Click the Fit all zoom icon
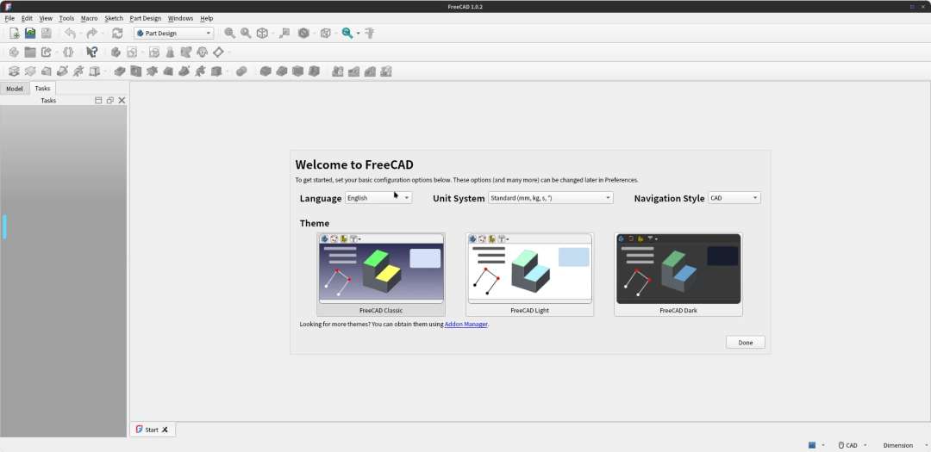 point(230,34)
